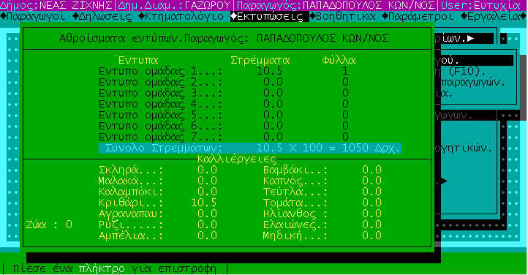528x275 pixels.
Task: Open the Δηλώσεις menu
Action: 102,17
